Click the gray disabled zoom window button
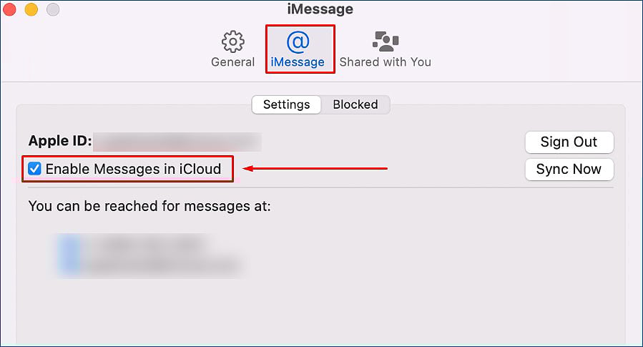The width and height of the screenshot is (643, 347). tap(53, 9)
